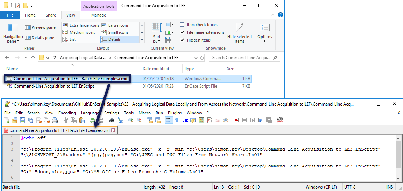Click the Open file icon in Notepad++ toolbar
Viewport: 403px width, 191px height.
pos(15,120)
